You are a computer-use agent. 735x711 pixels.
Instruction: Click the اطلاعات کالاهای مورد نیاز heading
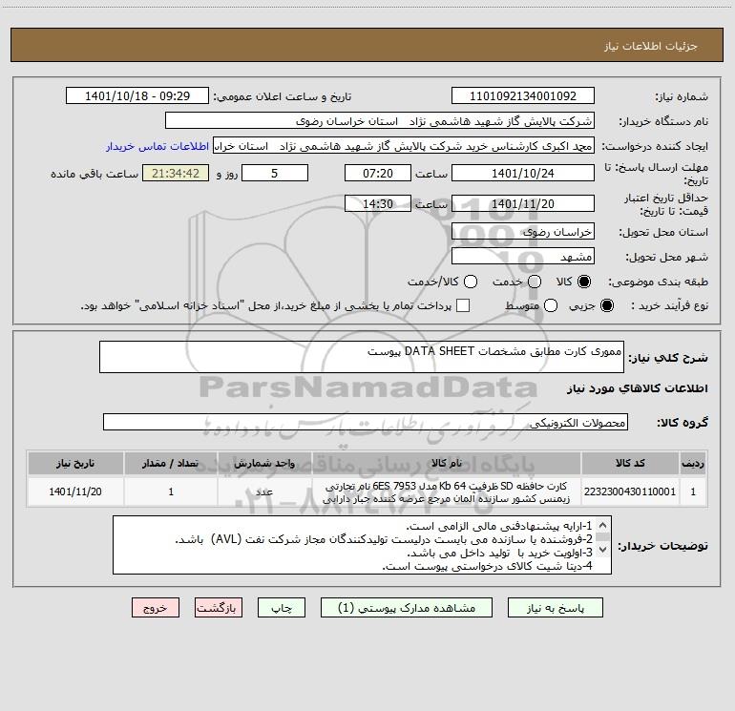(638, 388)
